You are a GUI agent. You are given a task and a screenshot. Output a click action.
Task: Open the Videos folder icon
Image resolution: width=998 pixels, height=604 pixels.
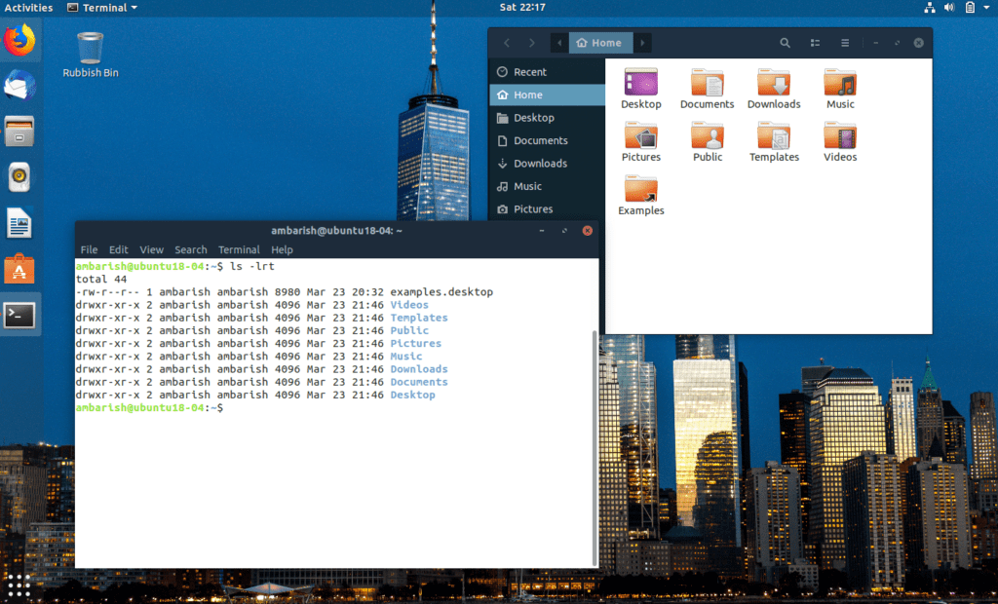tap(840, 141)
